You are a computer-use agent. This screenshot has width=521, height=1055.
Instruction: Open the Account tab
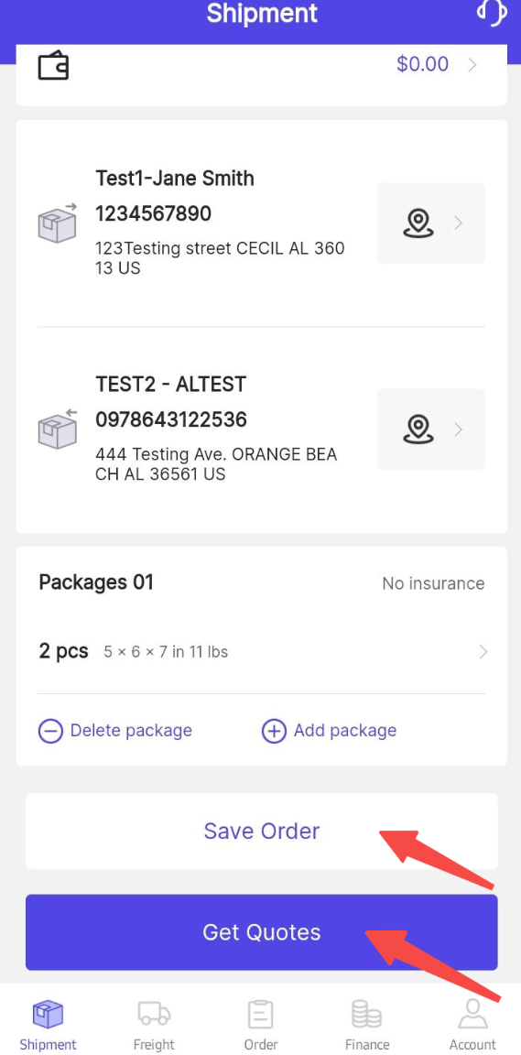(x=472, y=1026)
